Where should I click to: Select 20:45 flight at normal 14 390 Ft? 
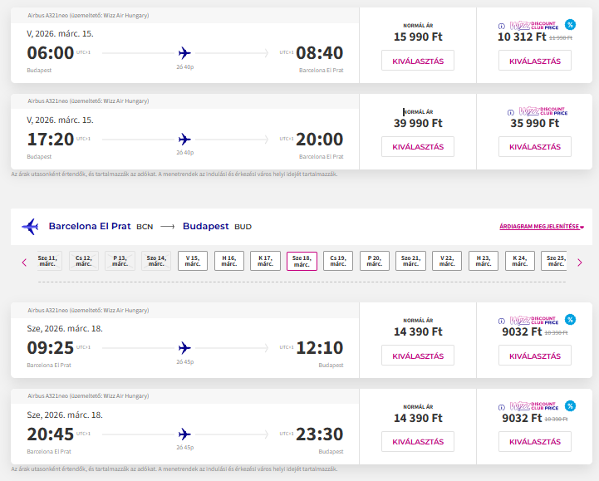click(418, 441)
